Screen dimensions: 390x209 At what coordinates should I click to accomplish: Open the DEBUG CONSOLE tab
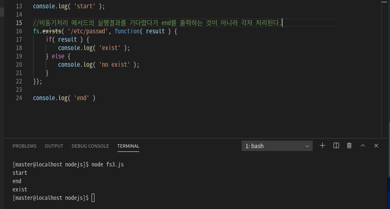(x=90, y=146)
